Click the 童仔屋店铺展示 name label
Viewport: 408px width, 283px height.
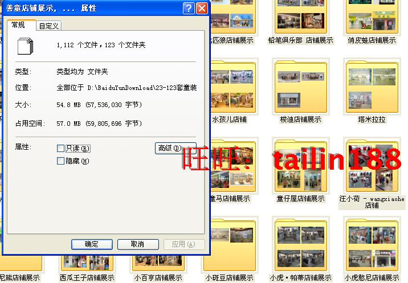[300, 199]
